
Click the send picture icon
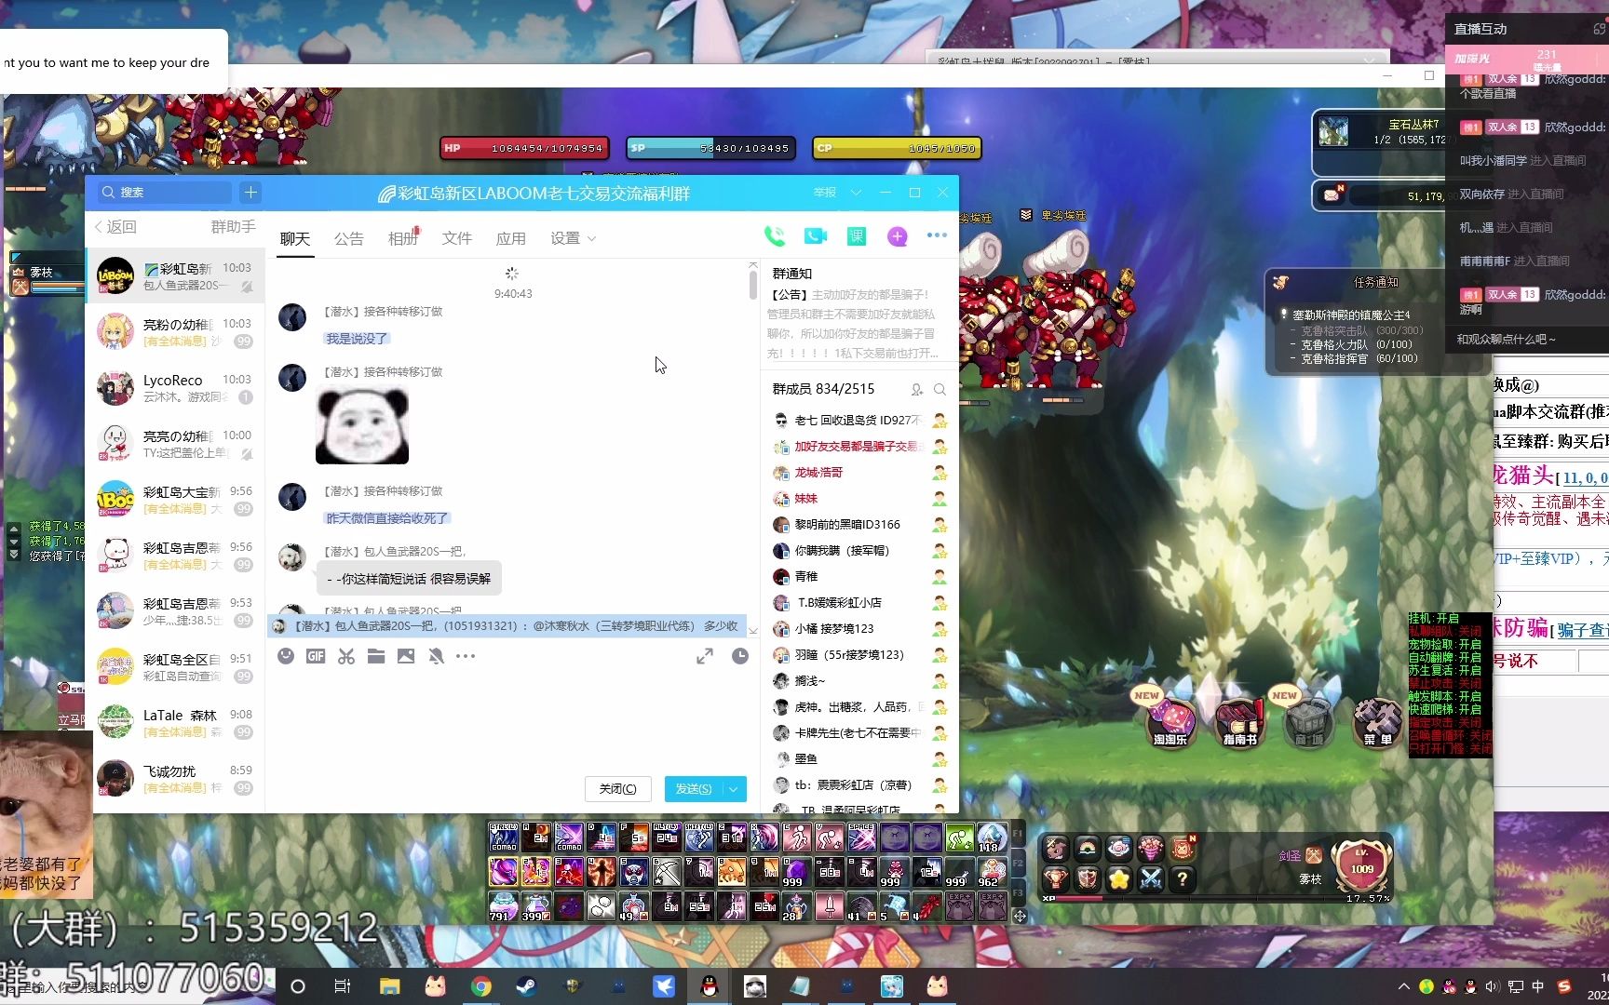click(406, 656)
